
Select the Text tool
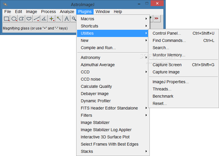[x=67, y=18]
